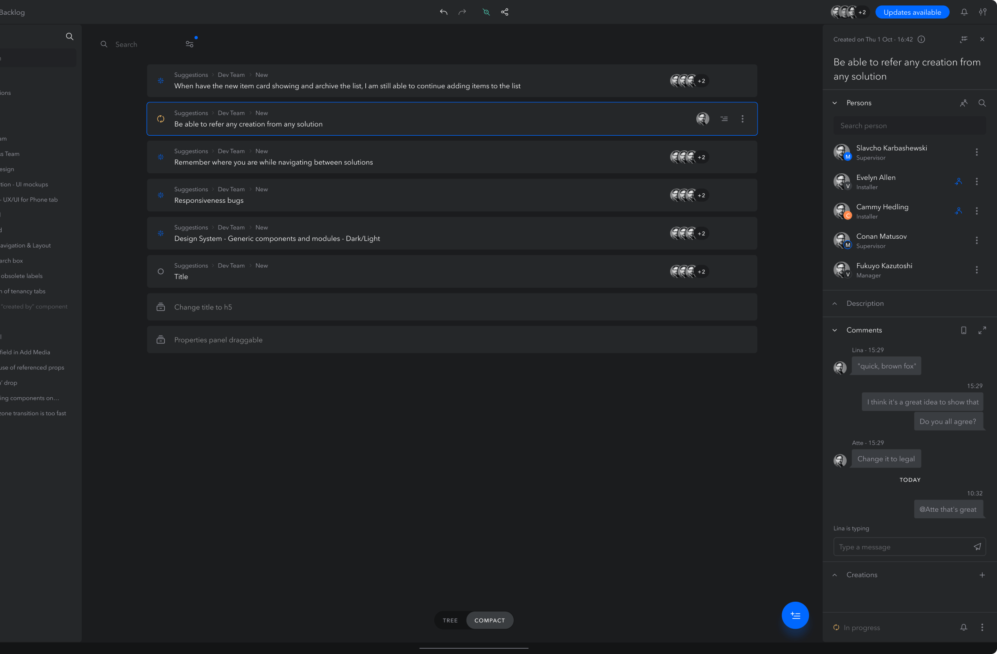Expand the Description section

click(x=834, y=303)
